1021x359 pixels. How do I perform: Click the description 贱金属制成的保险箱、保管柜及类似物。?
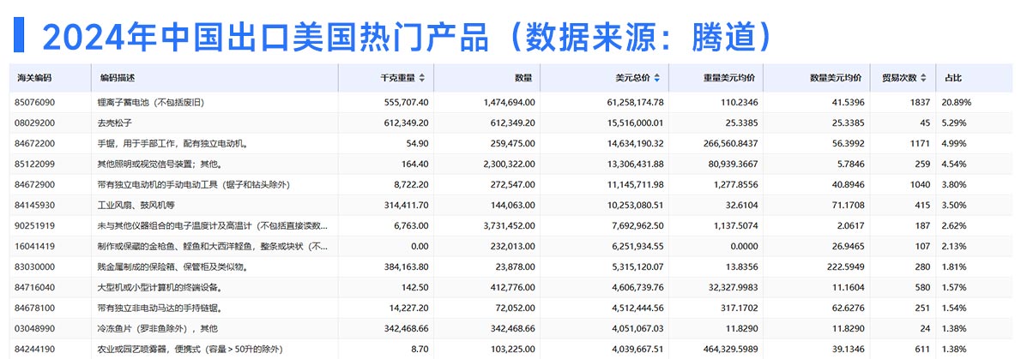[172, 266]
